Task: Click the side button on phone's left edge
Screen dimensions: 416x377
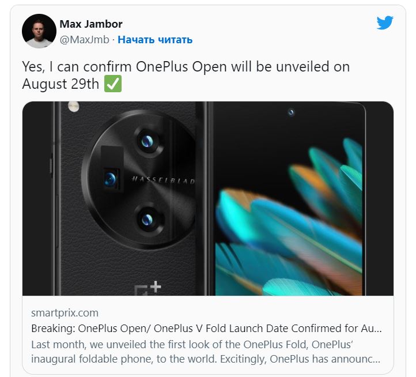Action: pyautogui.click(x=51, y=167)
